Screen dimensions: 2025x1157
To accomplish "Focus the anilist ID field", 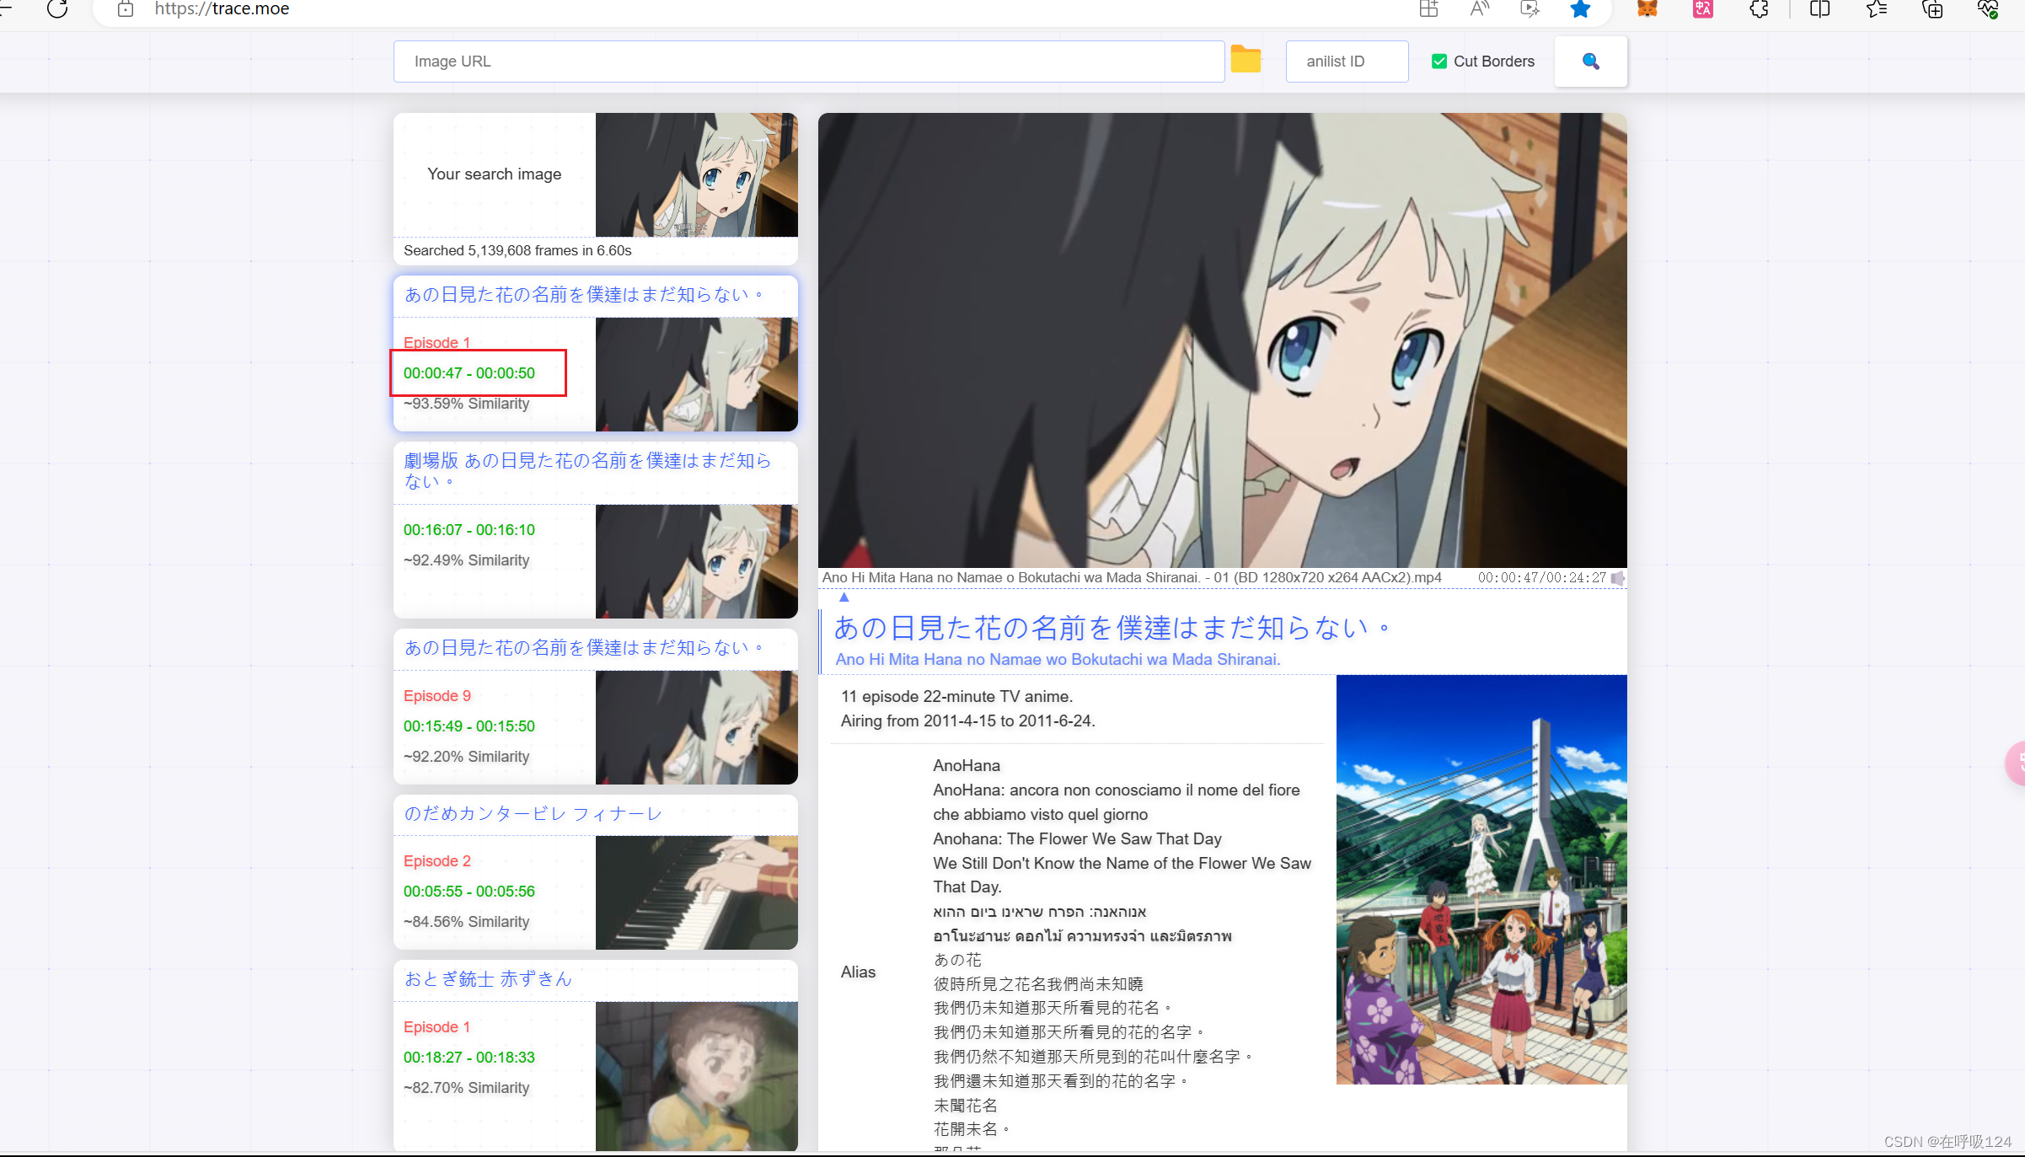I will pos(1346,62).
